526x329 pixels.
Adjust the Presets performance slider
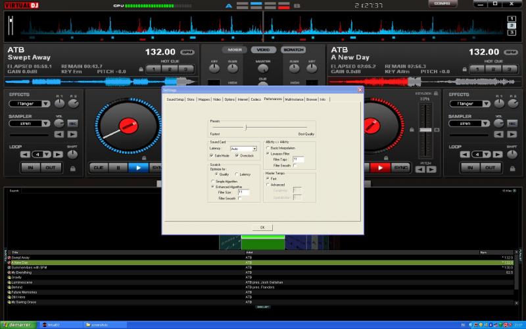point(245,128)
